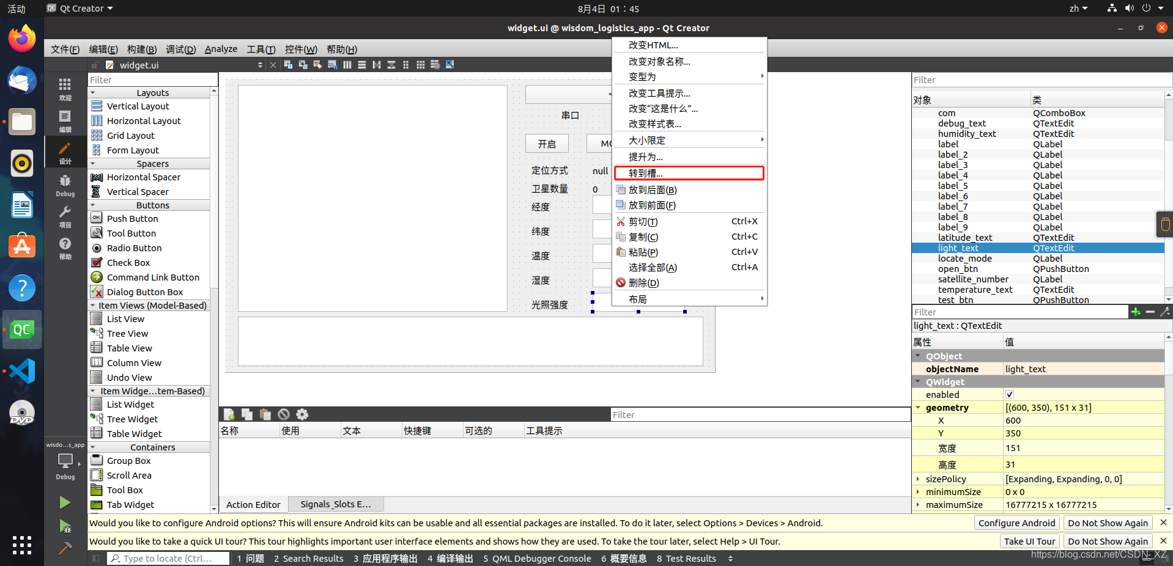Viewport: 1173px width, 566px height.
Task: Collapse the QWidget property group
Action: click(918, 381)
